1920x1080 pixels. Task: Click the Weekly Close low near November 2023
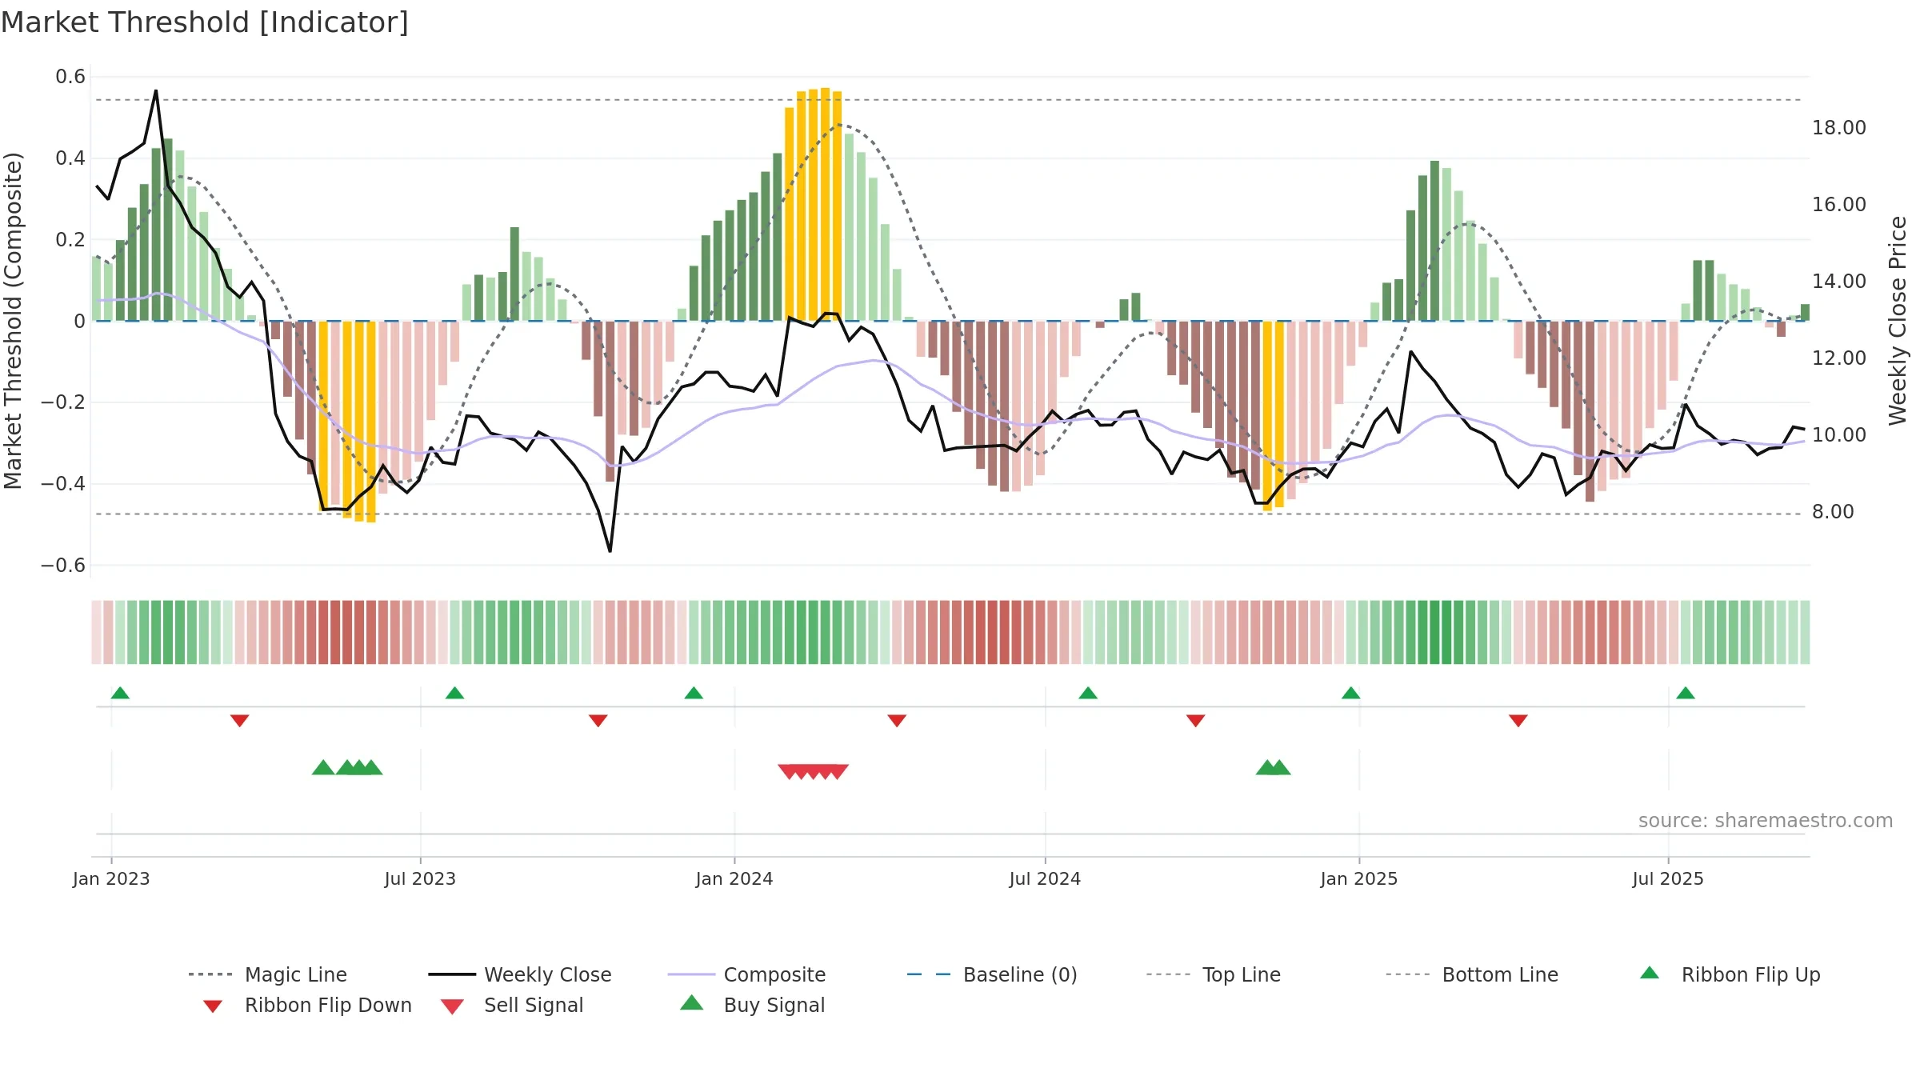tap(610, 550)
